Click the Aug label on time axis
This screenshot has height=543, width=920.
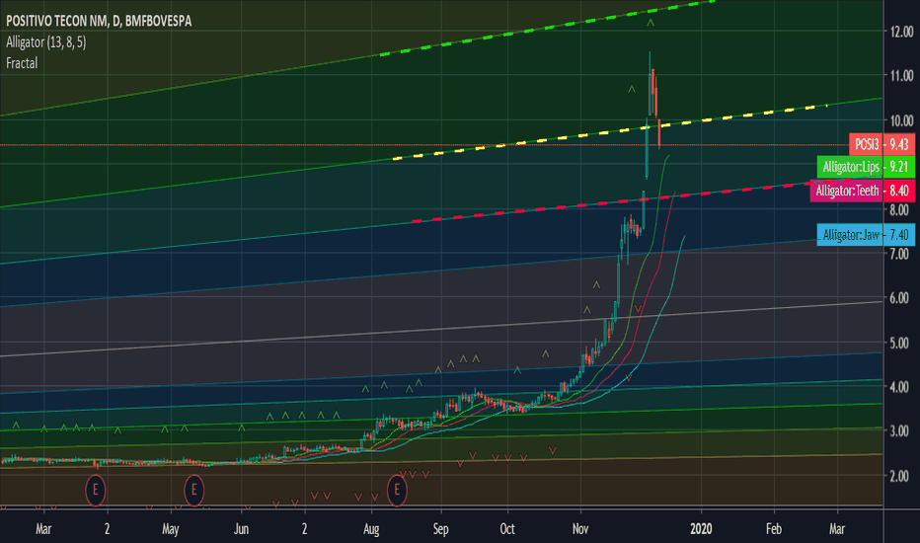coord(371,529)
